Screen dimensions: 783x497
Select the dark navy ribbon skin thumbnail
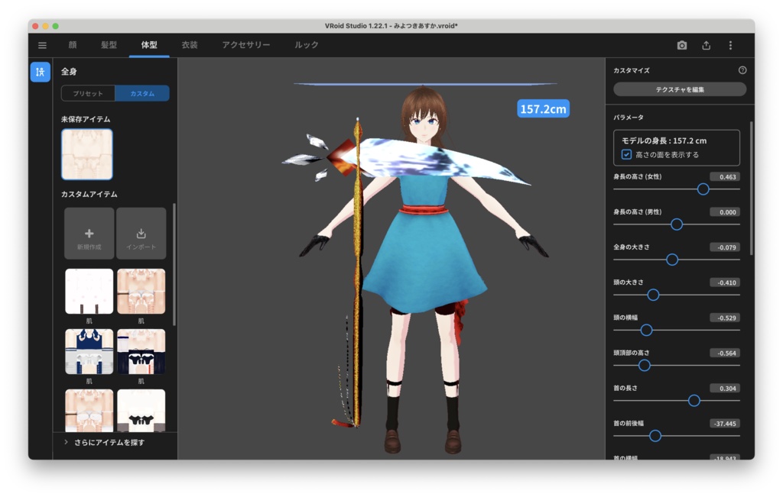pyautogui.click(x=141, y=351)
